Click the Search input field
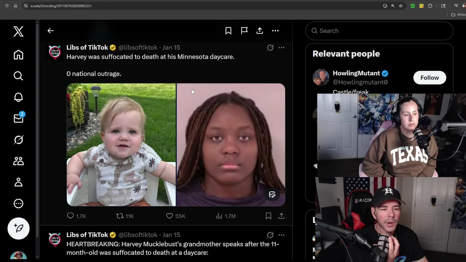Viewport: 466px width, 262px height. pyautogui.click(x=379, y=31)
